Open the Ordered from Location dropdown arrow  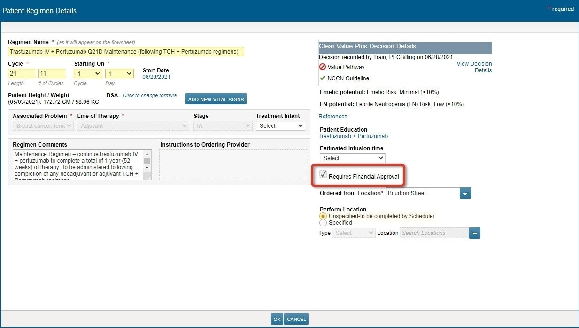pos(465,193)
